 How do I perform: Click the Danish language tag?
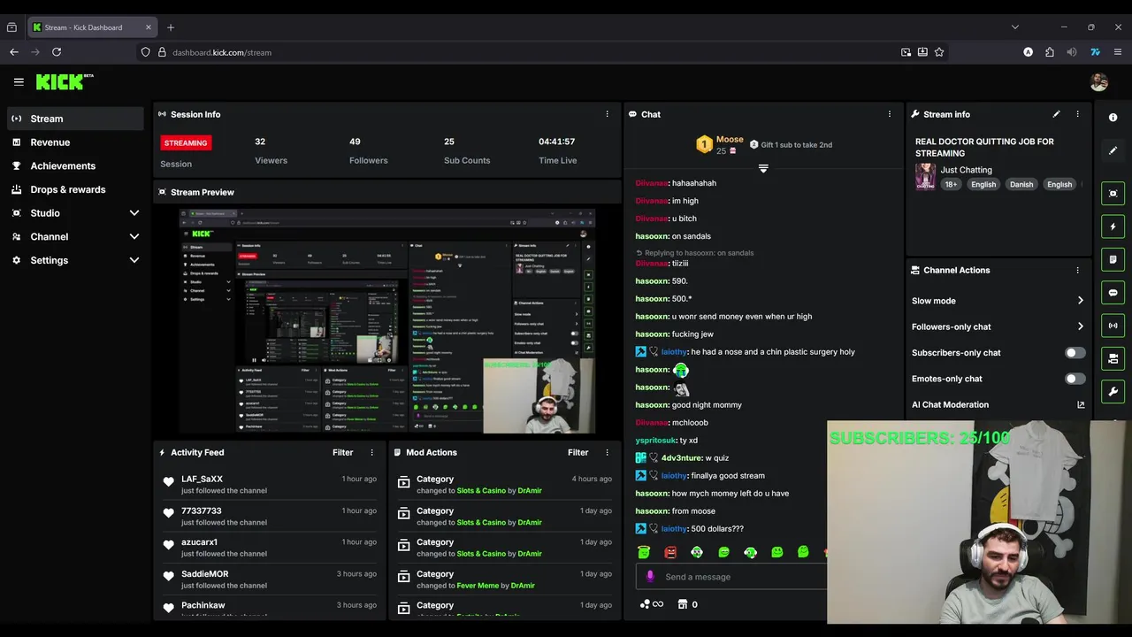coord(1021,184)
